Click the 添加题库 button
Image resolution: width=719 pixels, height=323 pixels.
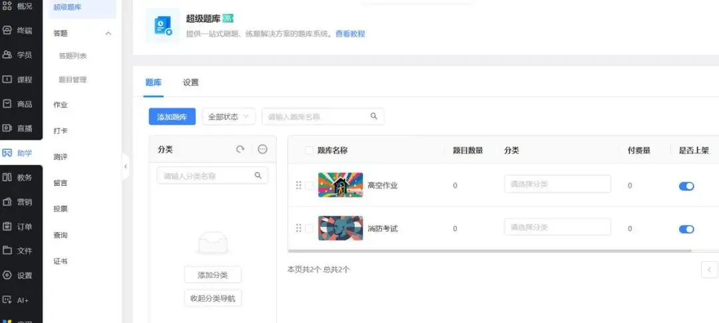point(172,117)
